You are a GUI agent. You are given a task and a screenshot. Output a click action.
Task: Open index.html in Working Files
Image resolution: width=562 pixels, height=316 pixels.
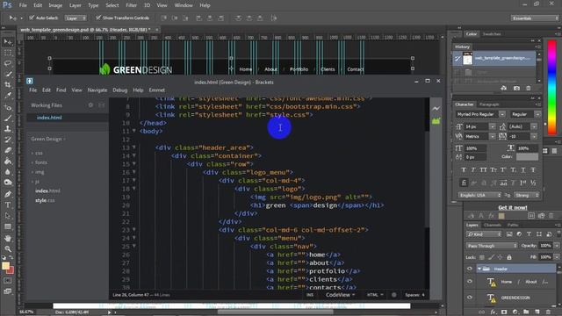(x=49, y=118)
